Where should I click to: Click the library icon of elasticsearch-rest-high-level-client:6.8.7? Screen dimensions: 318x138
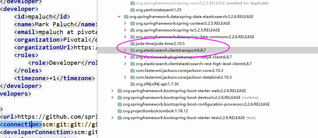pyautogui.click(x=133, y=64)
